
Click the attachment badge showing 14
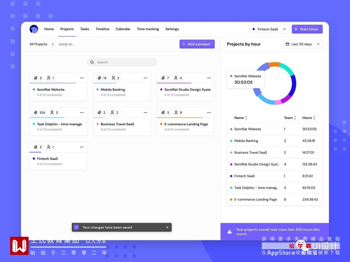tap(102, 78)
